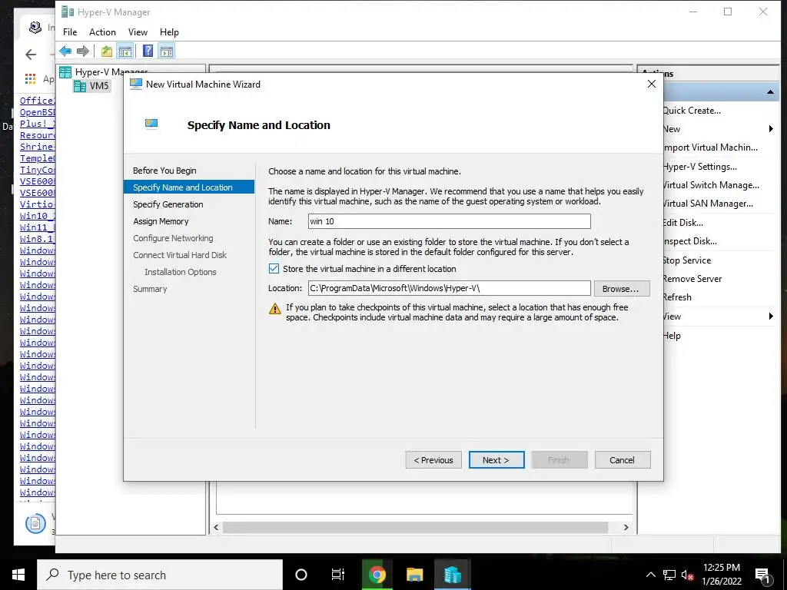Click Inspect Disk... action
Screen dimensions: 787x590
click(690, 241)
